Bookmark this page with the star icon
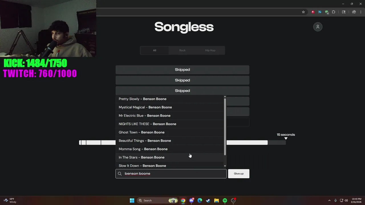Screen dimensions: 365x205 [x=303, y=12]
